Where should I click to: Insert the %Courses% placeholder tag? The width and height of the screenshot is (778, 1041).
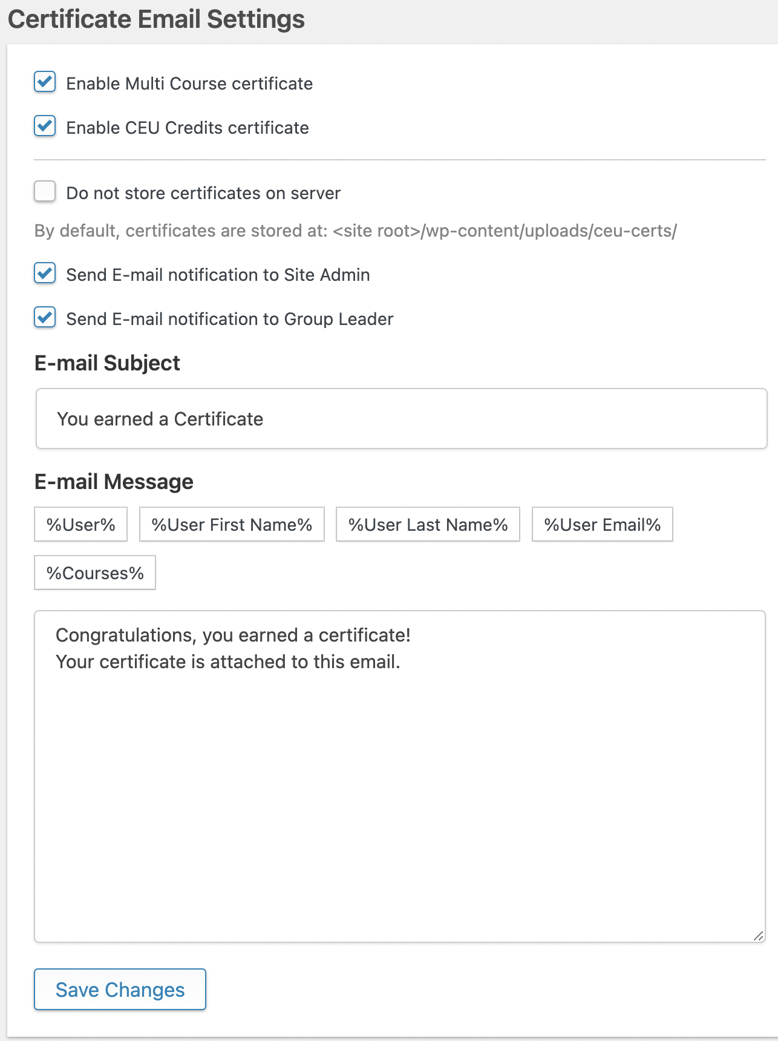coord(95,572)
